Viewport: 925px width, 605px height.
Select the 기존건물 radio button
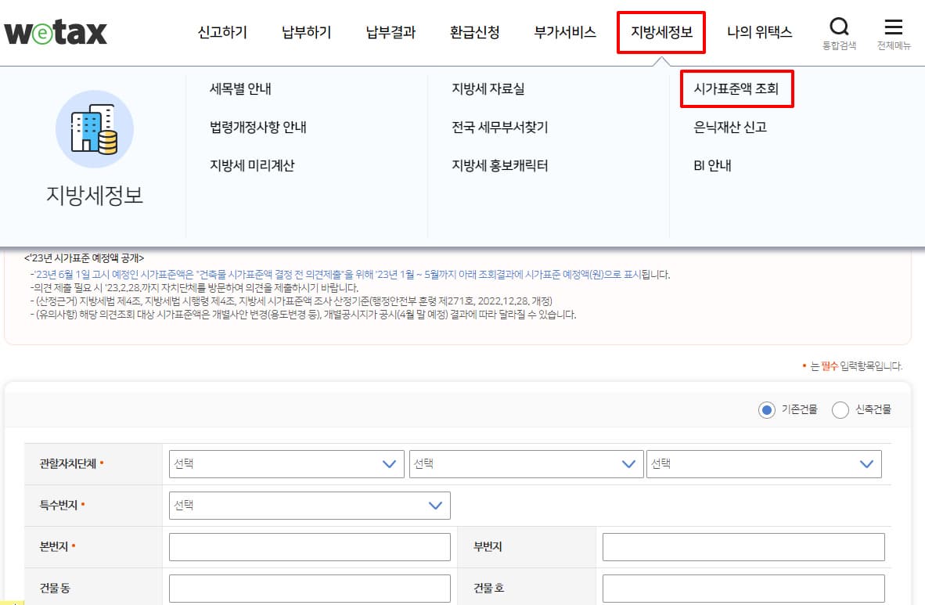[x=767, y=409]
